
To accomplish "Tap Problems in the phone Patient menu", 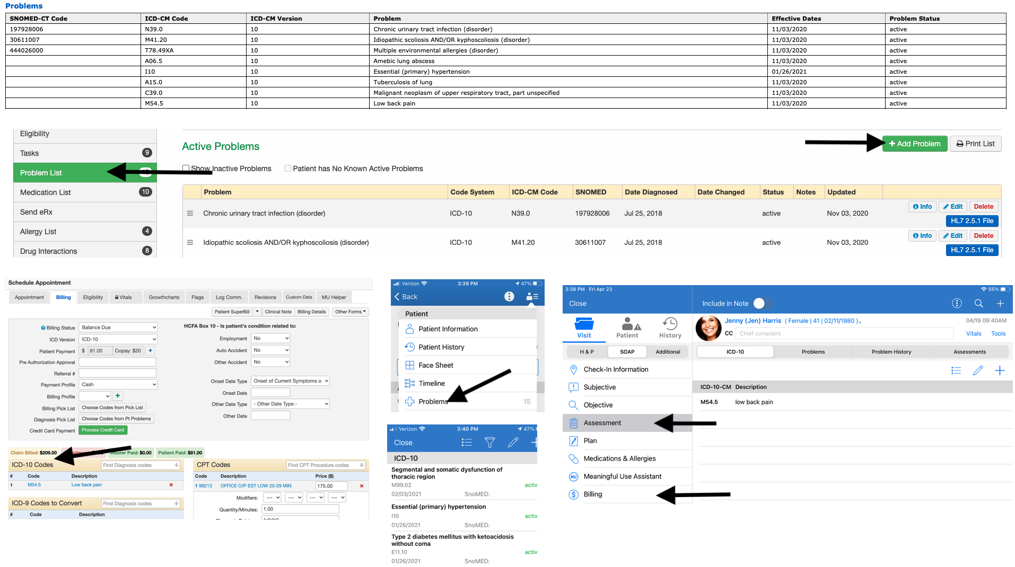I will [x=468, y=402].
